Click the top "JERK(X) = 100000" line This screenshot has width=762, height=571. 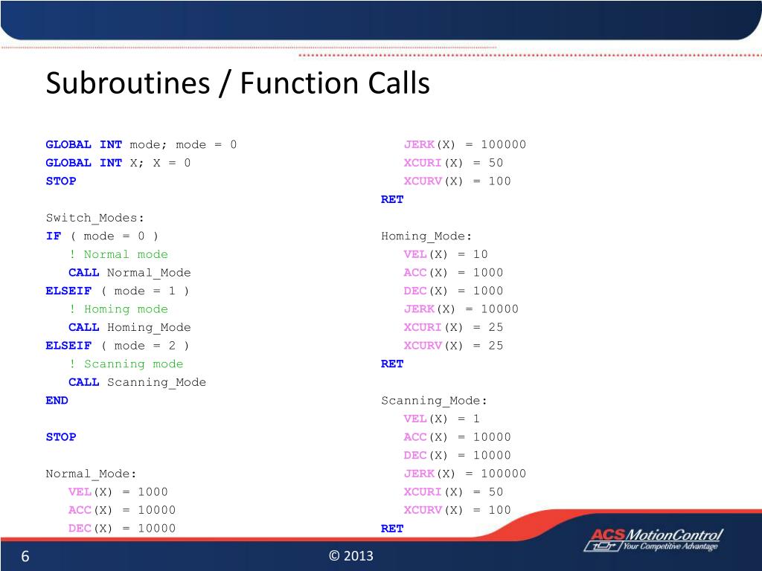(464, 145)
